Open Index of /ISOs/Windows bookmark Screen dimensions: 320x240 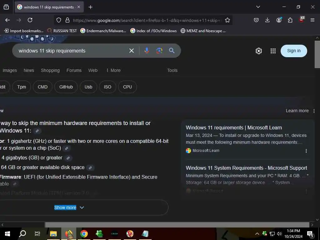(x=153, y=31)
